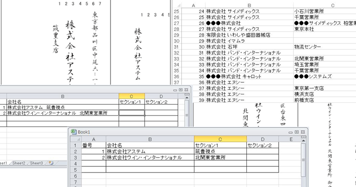Select row 6 header in Book1
This screenshot has width=356, height=187.
click(75, 176)
